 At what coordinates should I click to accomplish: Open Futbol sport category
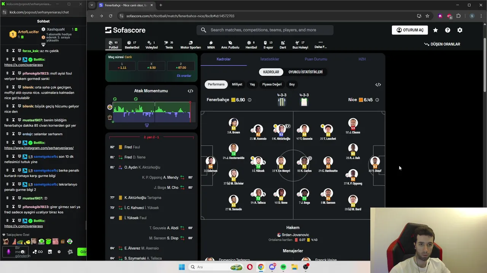pos(113,45)
